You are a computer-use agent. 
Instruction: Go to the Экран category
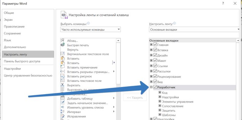click(x=28, y=20)
